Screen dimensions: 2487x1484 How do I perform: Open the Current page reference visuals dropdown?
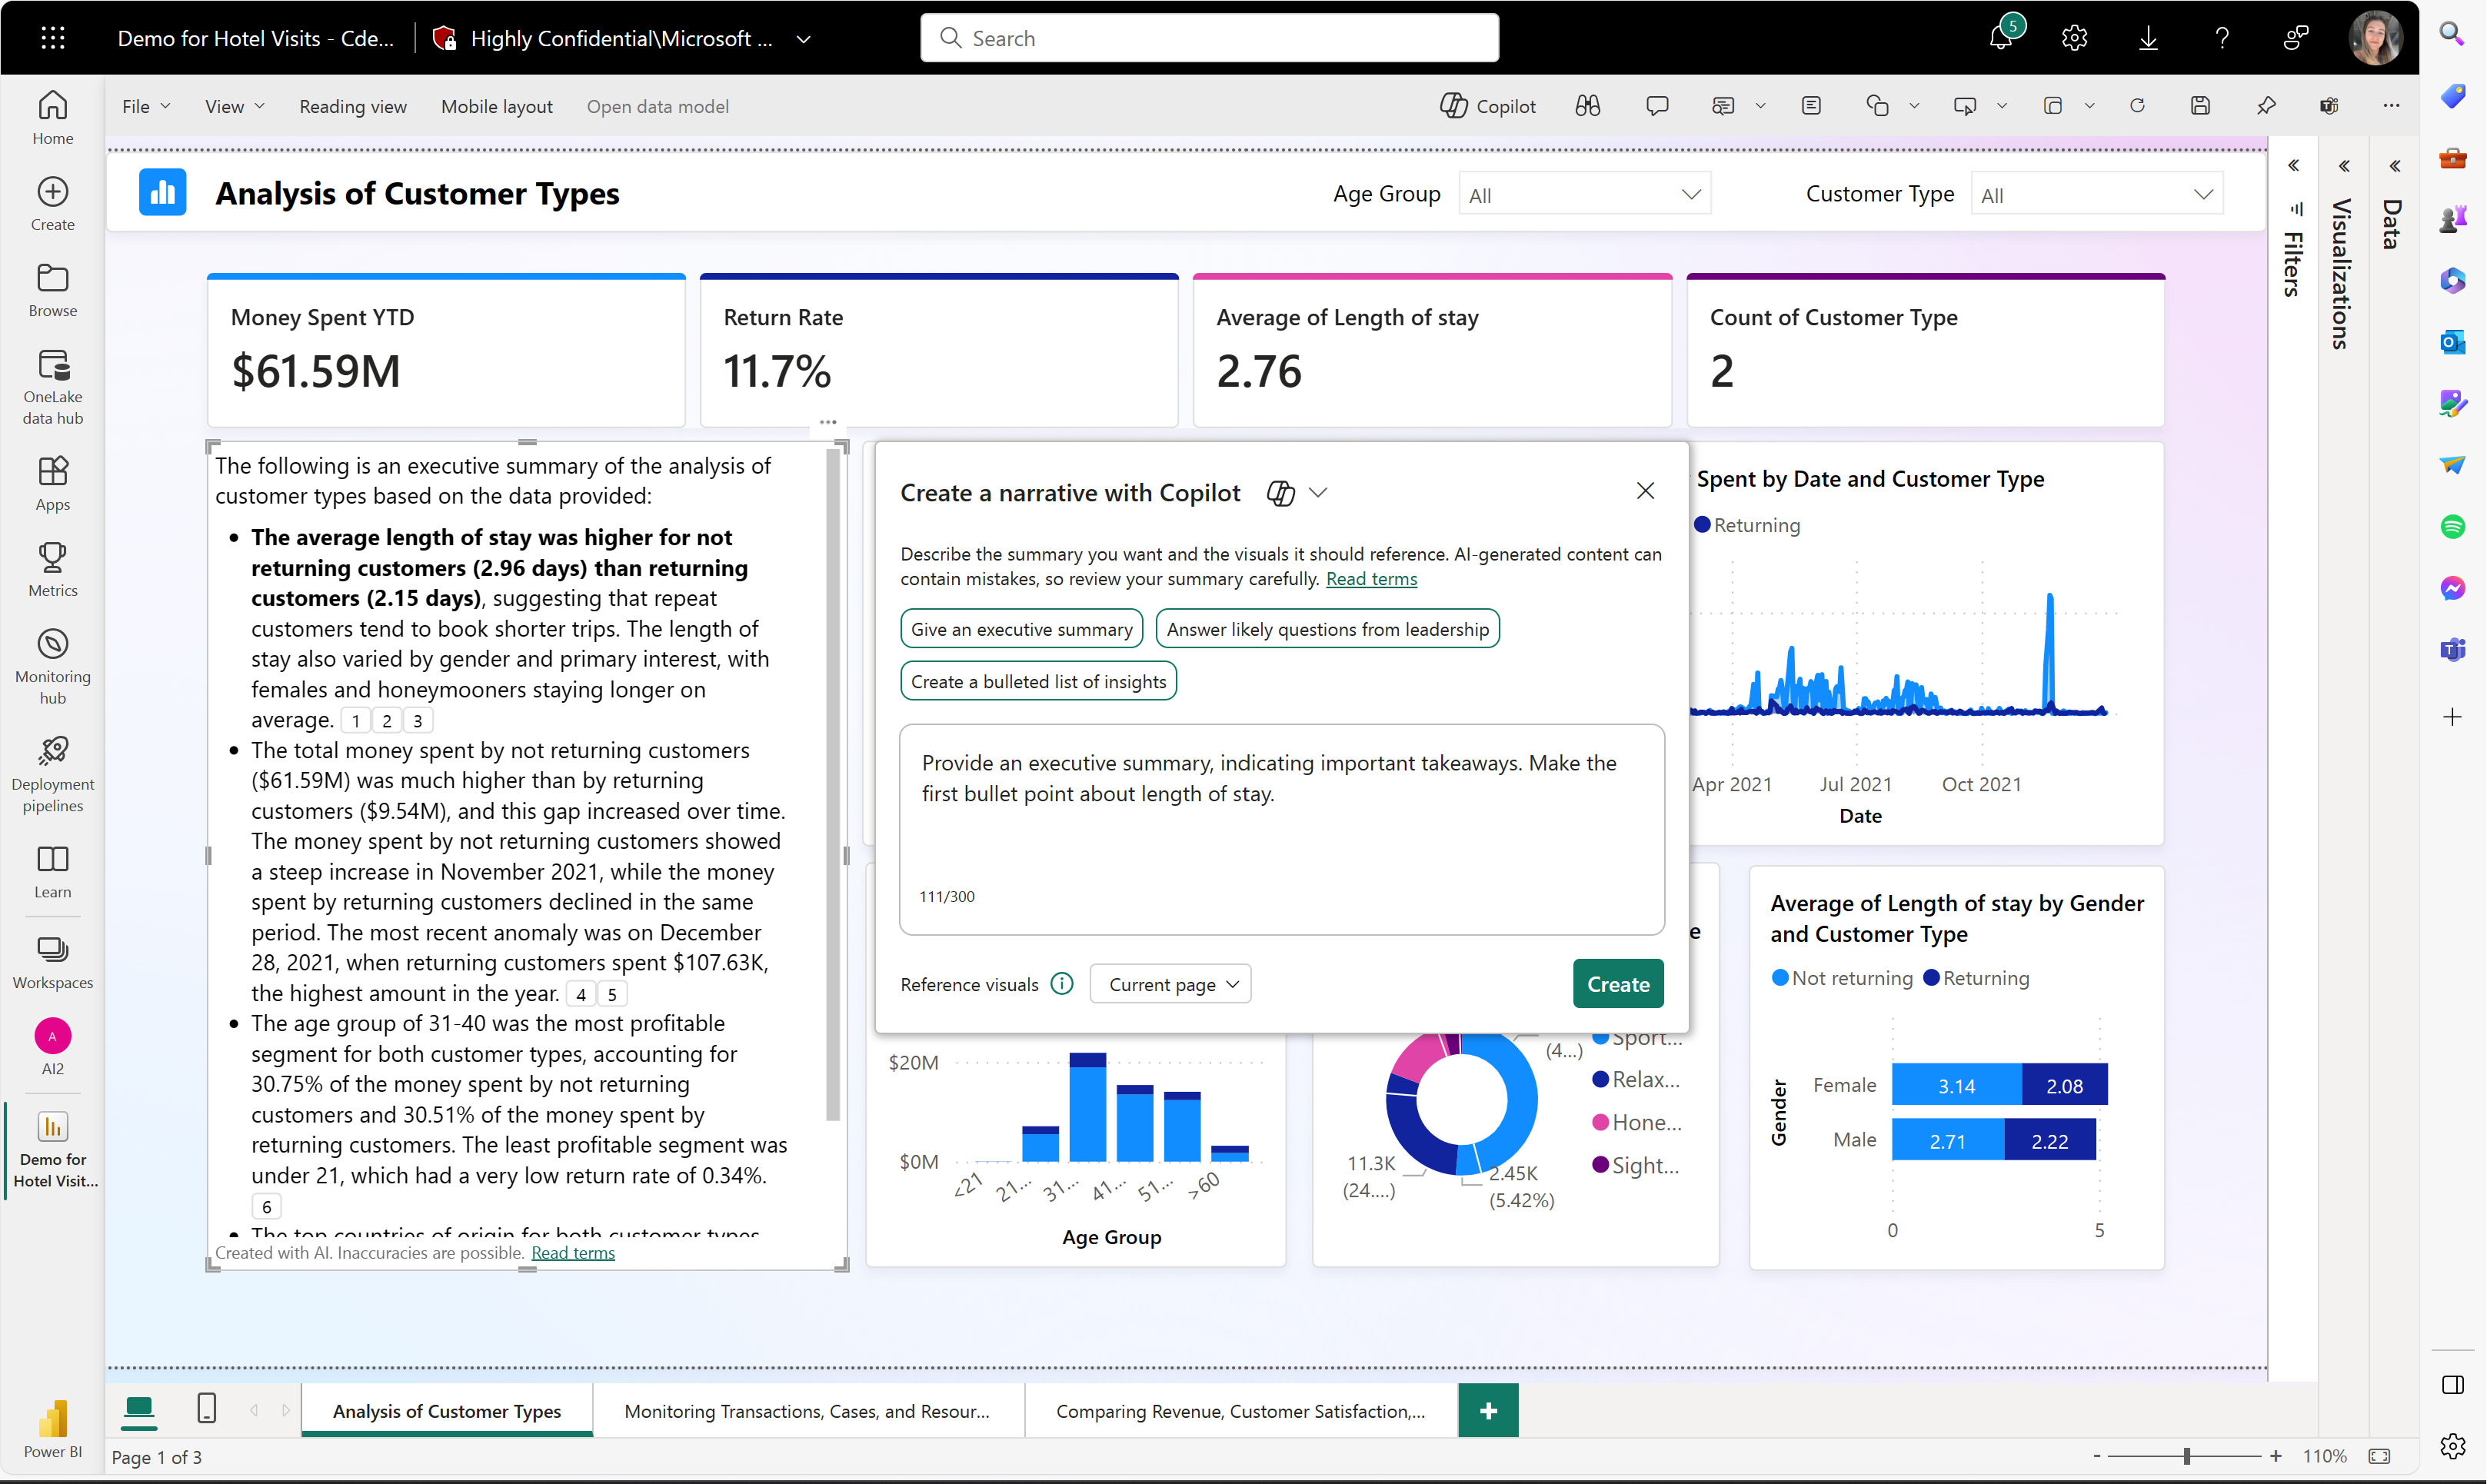1170,984
